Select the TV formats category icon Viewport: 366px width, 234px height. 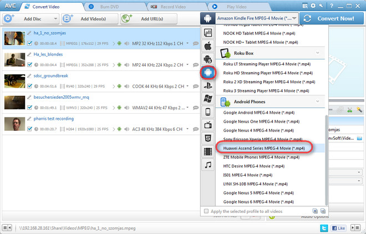tap(208, 125)
